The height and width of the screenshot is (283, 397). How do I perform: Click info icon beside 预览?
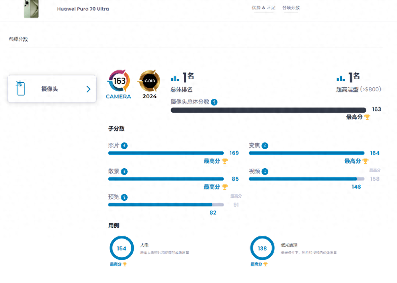tap(124, 197)
